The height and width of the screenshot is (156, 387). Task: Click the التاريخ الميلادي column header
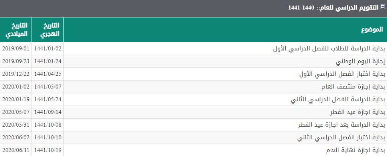pos(16,29)
